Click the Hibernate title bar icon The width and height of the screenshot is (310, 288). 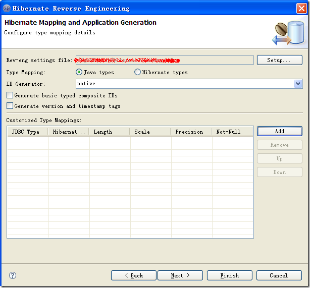point(7,8)
